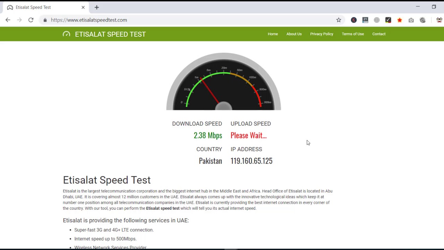Screen dimensions: 444x250
Task: Click the DOWNLOAD SPEED label
Action: pos(197,124)
